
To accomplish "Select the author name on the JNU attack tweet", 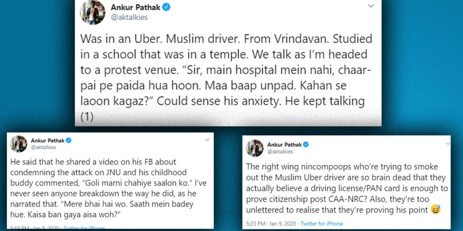I will point(48,141).
